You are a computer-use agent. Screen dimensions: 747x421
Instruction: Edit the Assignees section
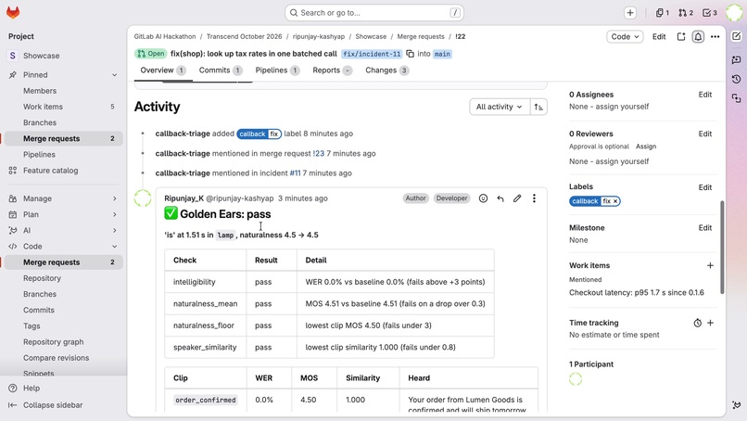705,95
